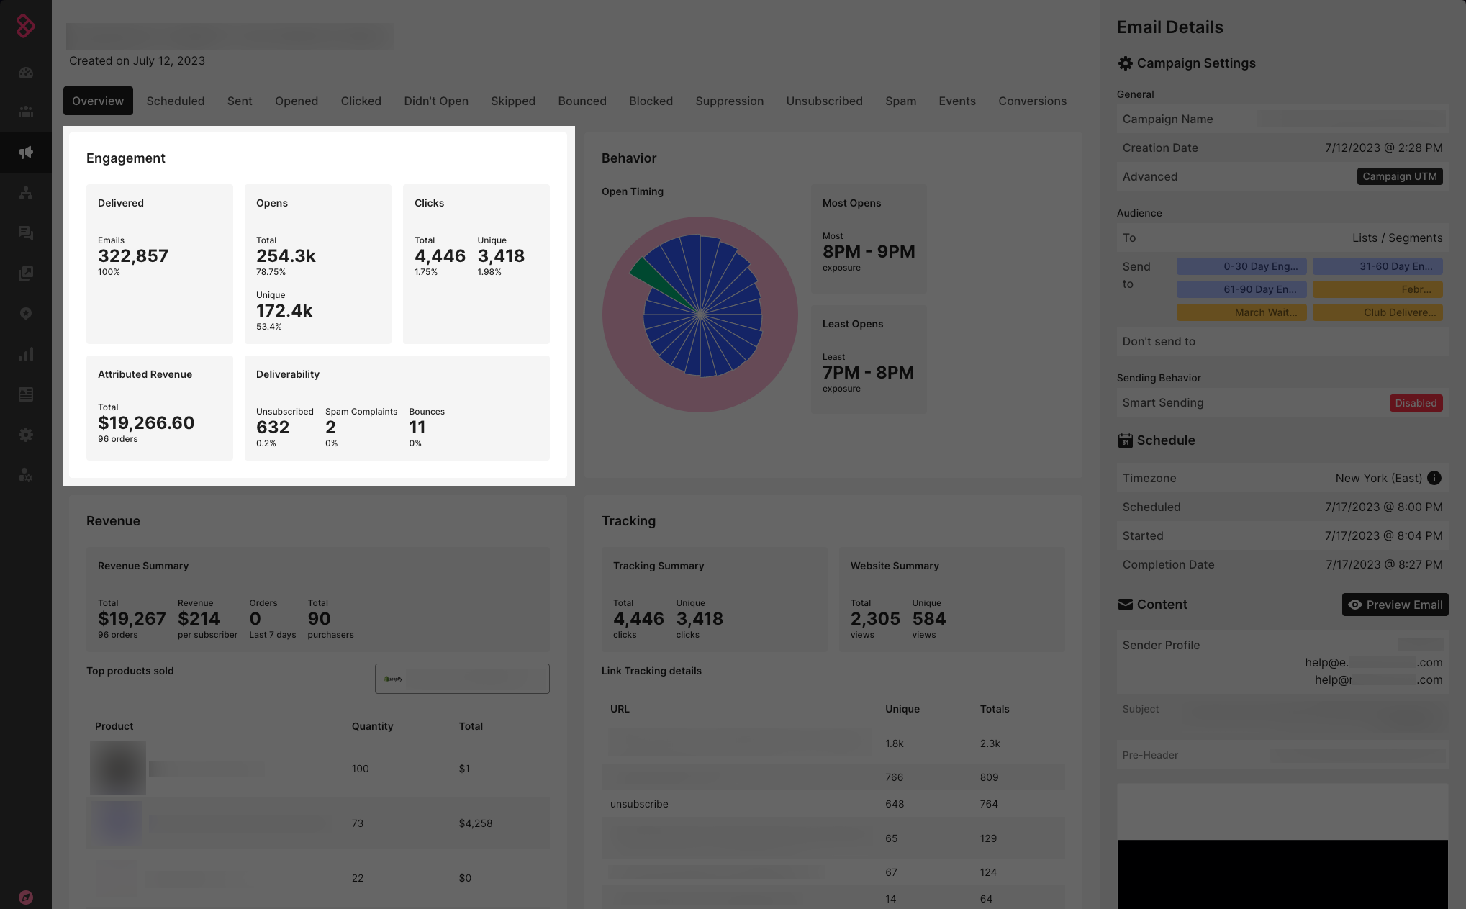Image resolution: width=1466 pixels, height=909 pixels.
Task: Open the settings gear icon in sidebar
Action: coord(26,435)
